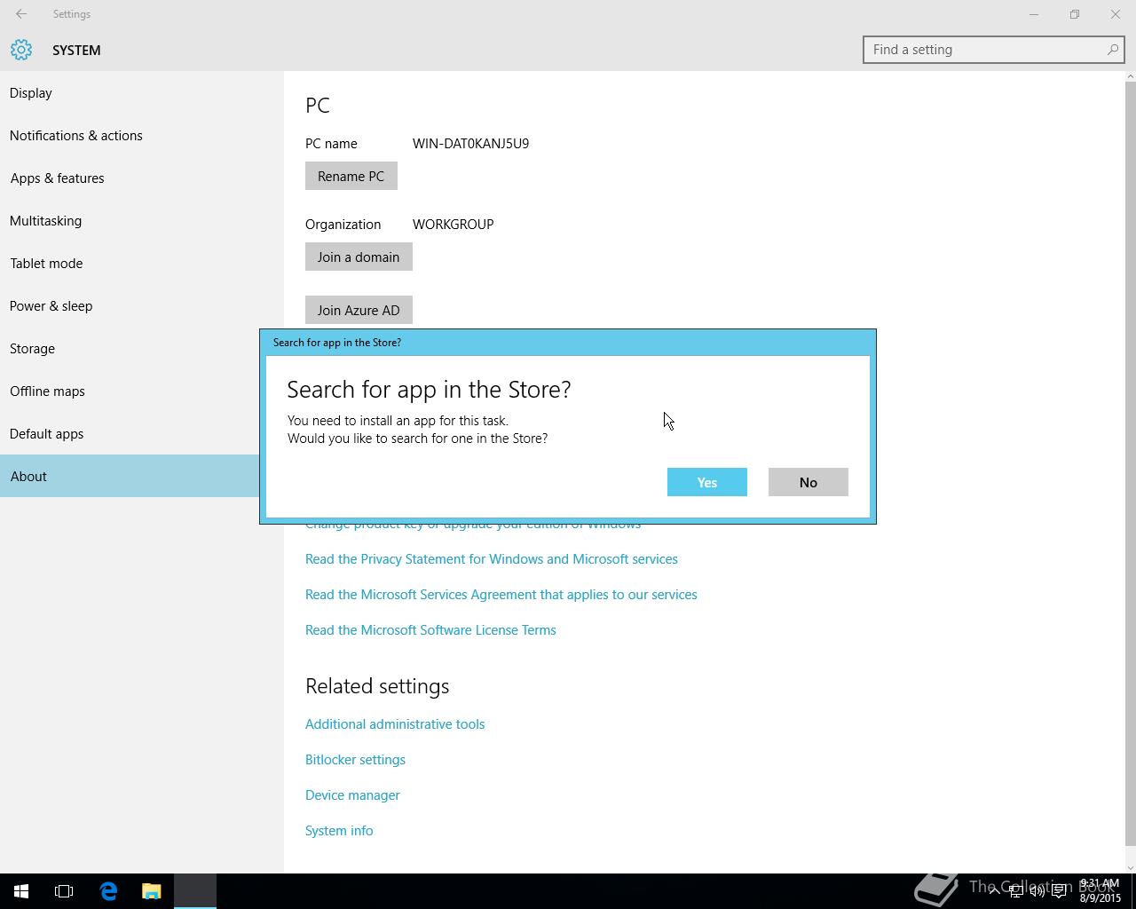Open the Offline maps category
This screenshot has height=909, width=1136.
coord(130,391)
